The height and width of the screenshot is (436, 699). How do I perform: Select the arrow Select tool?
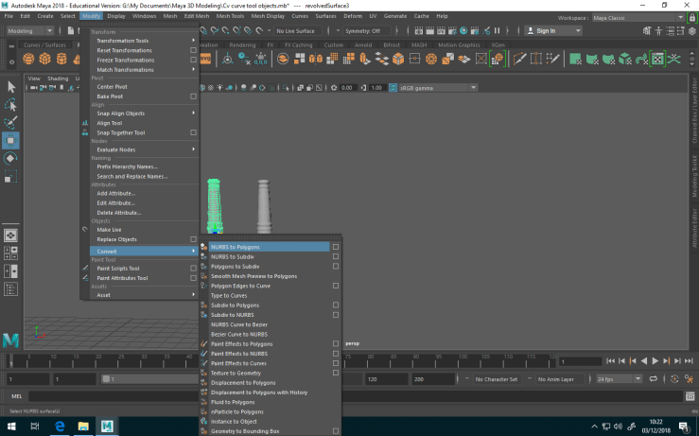11,87
